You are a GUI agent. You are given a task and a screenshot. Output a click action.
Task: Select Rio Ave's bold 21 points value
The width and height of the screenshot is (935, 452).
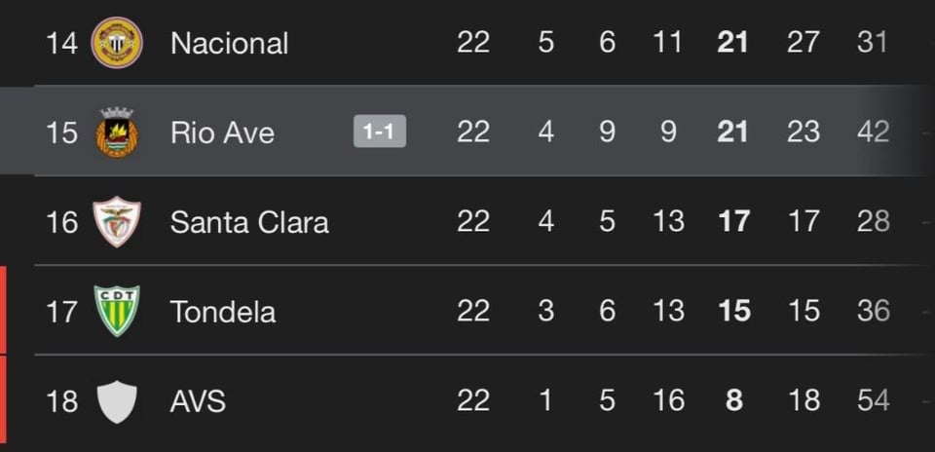(x=732, y=132)
